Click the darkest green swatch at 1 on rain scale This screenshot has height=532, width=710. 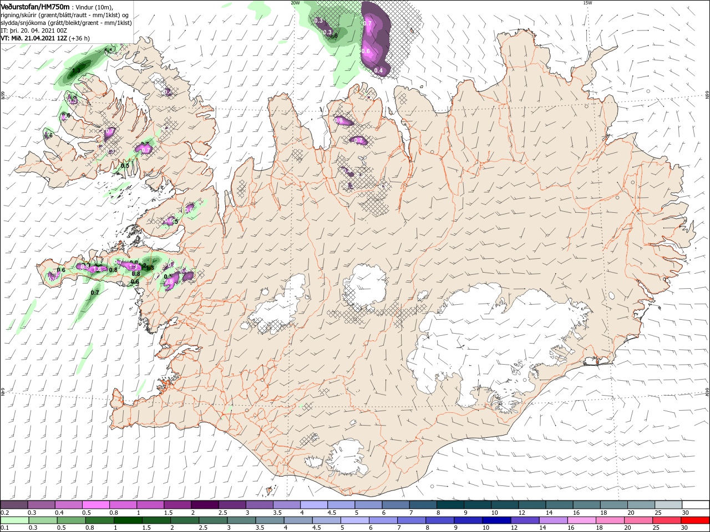pos(128,520)
